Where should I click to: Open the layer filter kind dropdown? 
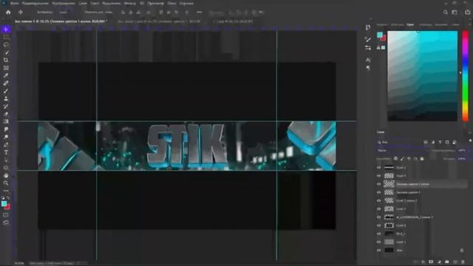(x=398, y=142)
